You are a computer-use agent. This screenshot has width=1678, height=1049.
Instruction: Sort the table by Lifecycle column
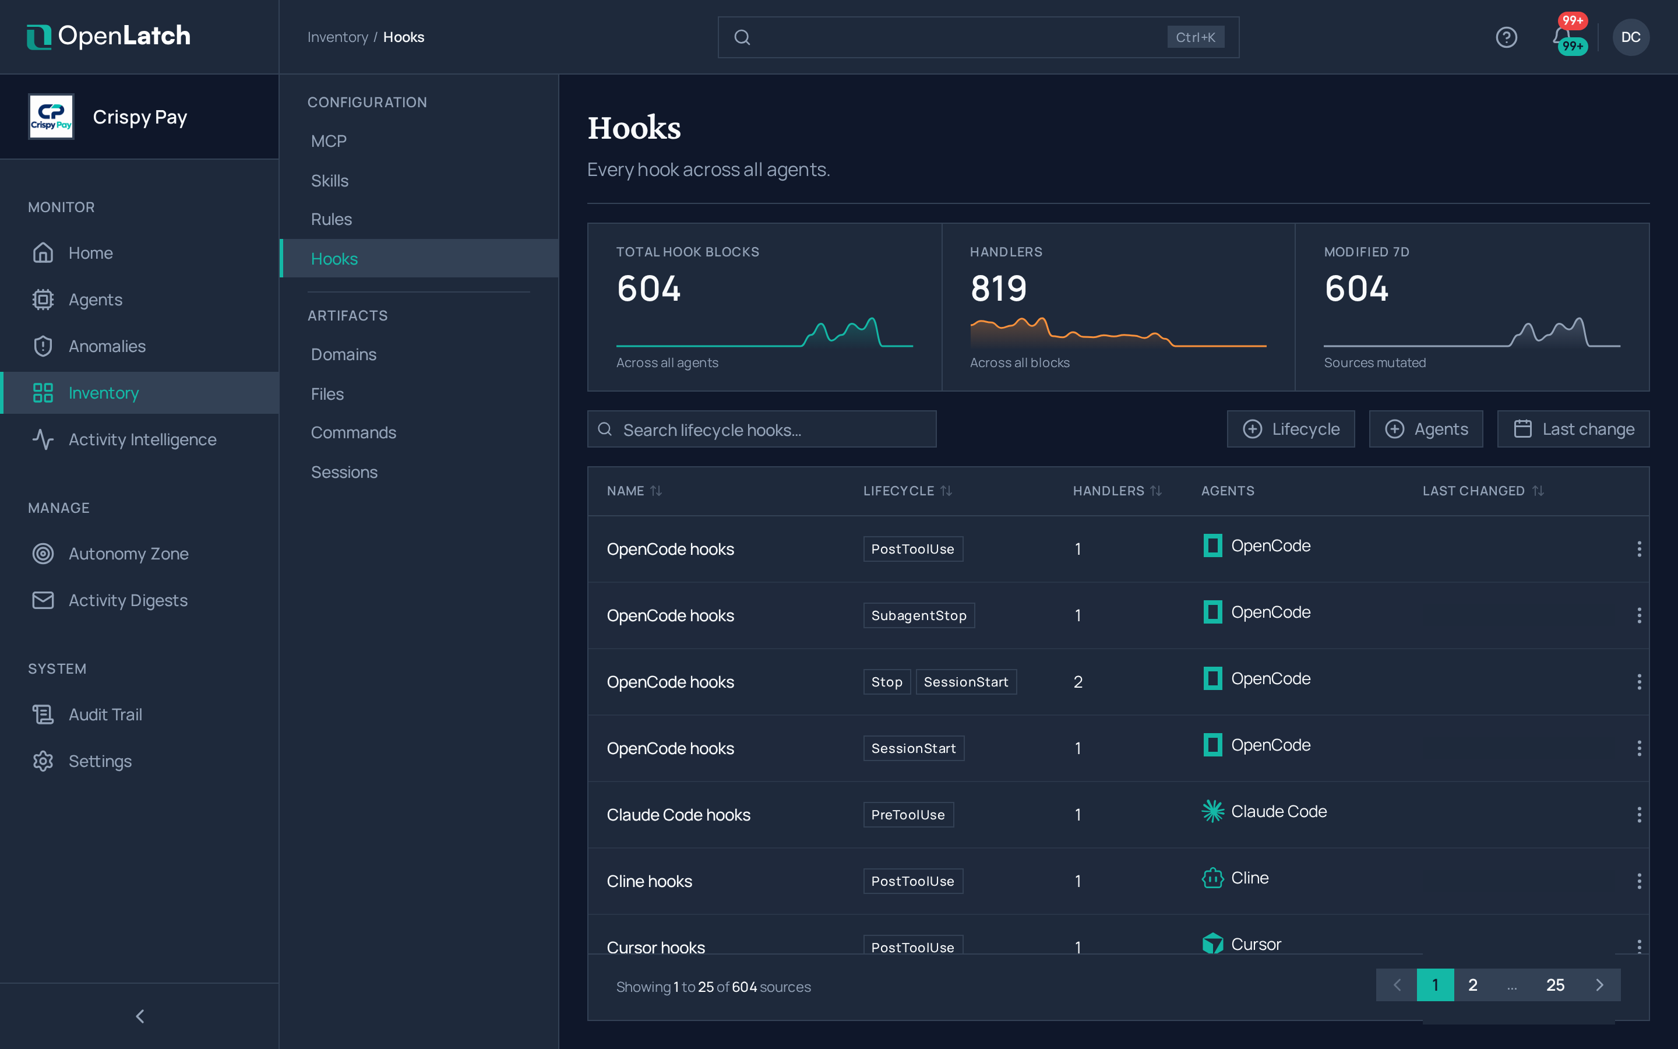907,491
